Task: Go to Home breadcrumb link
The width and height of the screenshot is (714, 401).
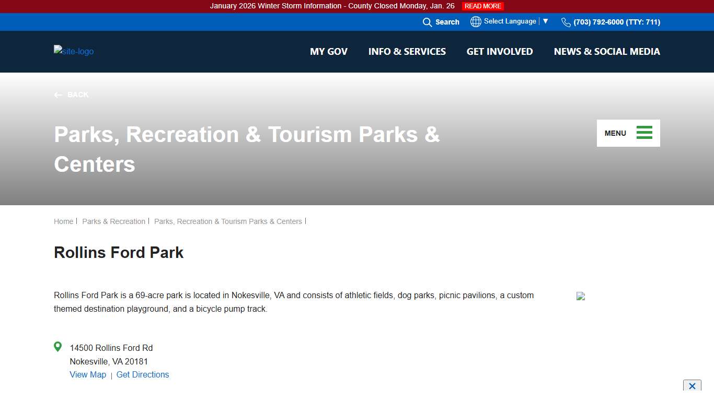Action: click(x=63, y=221)
